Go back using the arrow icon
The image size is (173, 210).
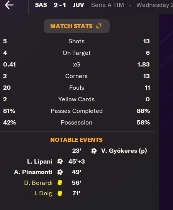9,5
